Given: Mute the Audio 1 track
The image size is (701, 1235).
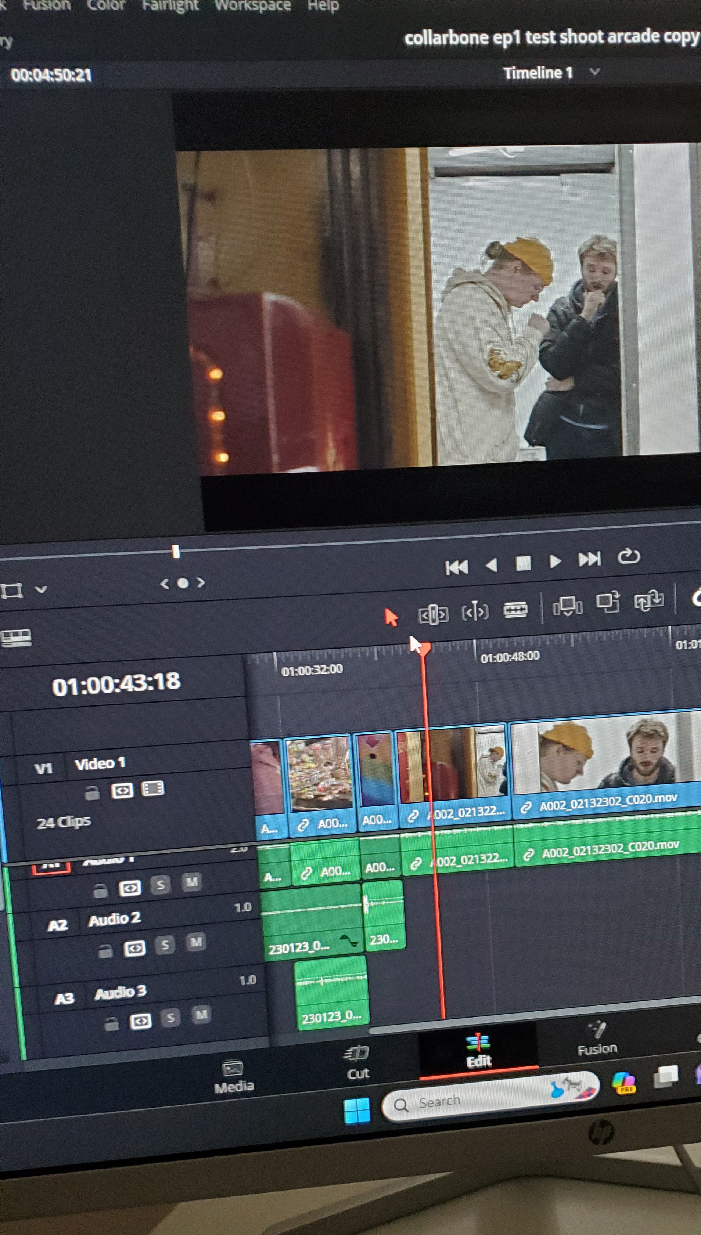Looking at the screenshot, I should coord(192,882).
